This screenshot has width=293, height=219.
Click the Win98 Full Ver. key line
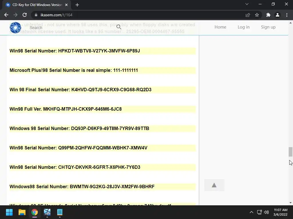(x=103, y=109)
